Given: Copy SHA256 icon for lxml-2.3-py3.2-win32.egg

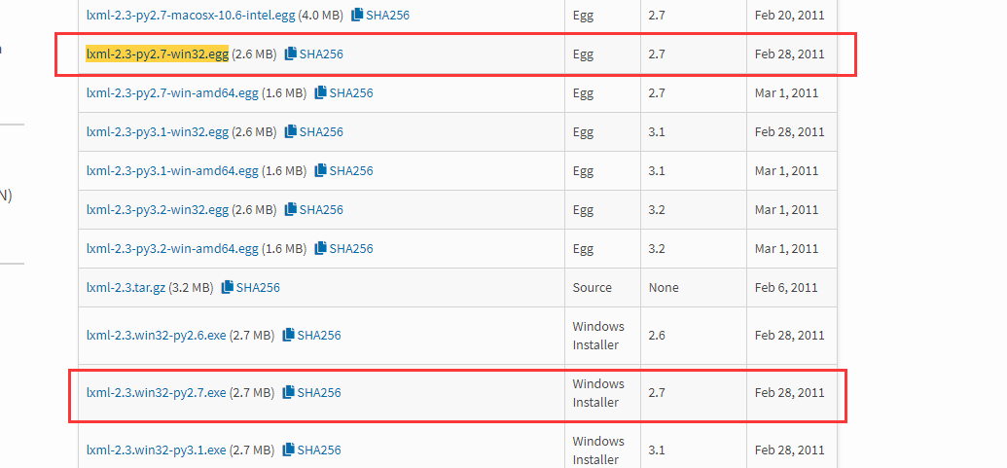Looking at the screenshot, I should [x=290, y=210].
